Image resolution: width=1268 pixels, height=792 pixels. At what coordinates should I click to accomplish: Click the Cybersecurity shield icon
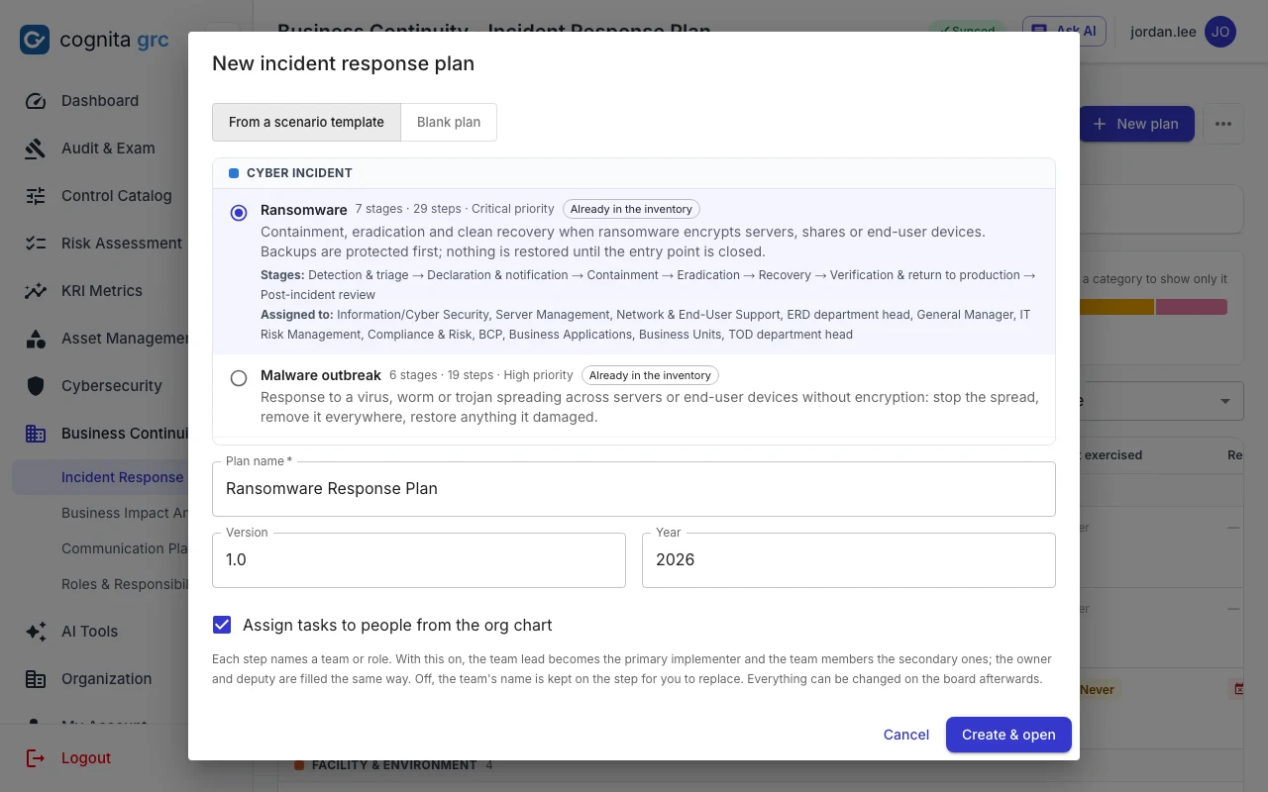(36, 386)
